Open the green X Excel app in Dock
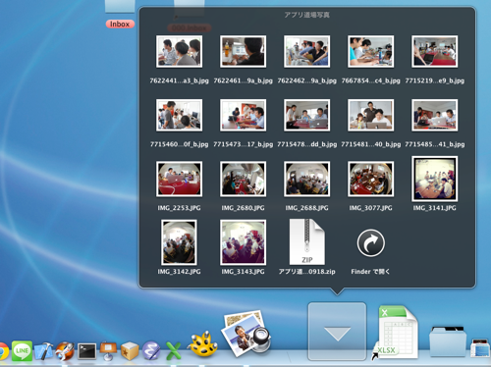Image resolution: width=491 pixels, height=367 pixels. point(173,351)
